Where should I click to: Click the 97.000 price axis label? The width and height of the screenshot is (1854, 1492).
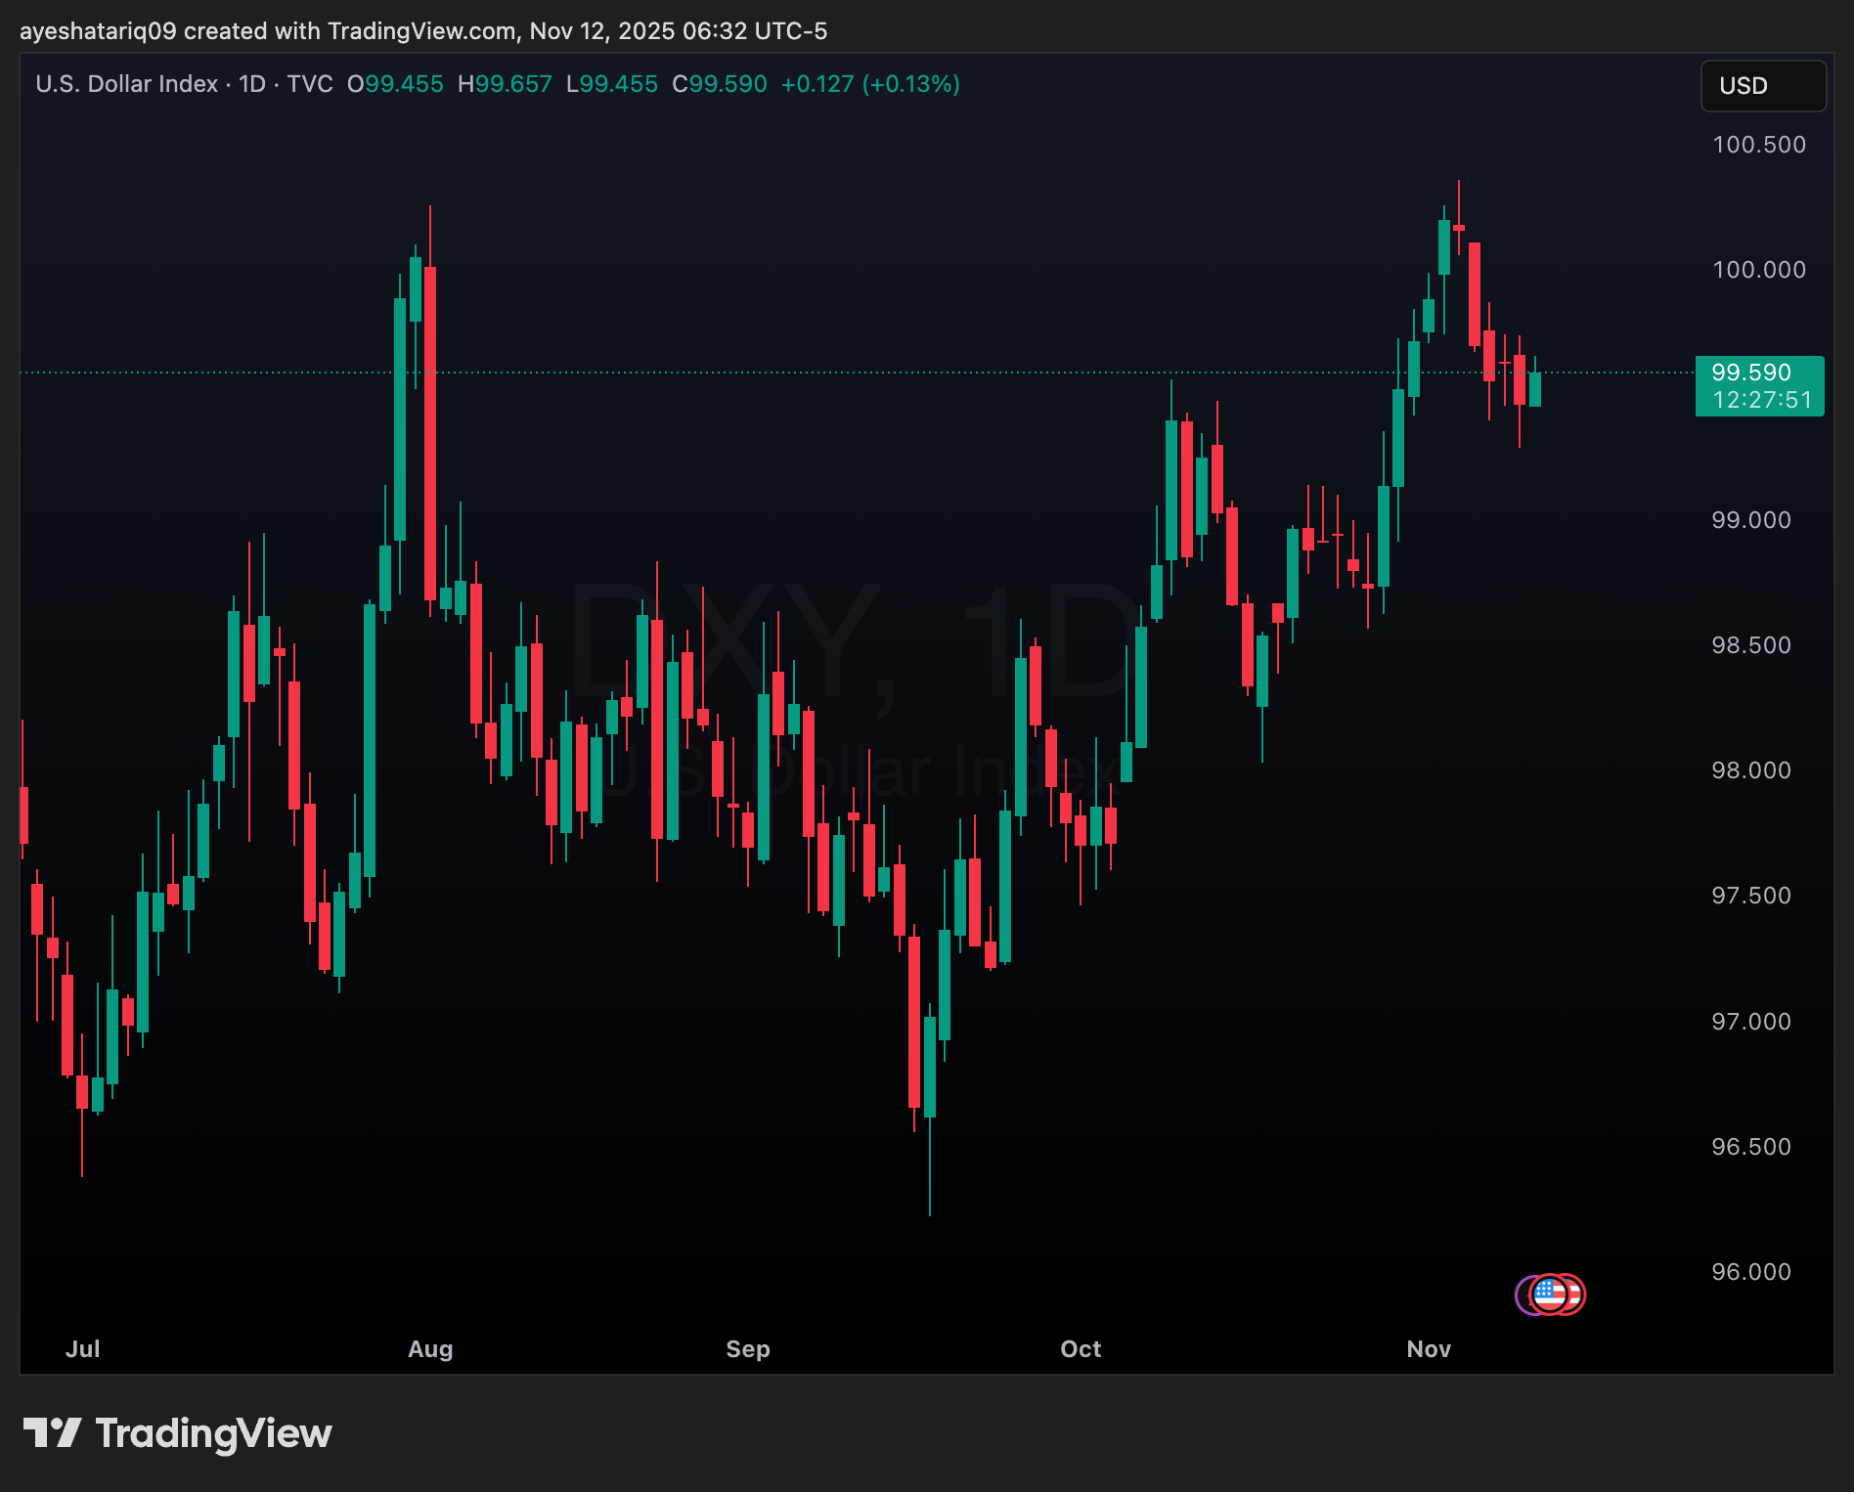(1751, 1022)
